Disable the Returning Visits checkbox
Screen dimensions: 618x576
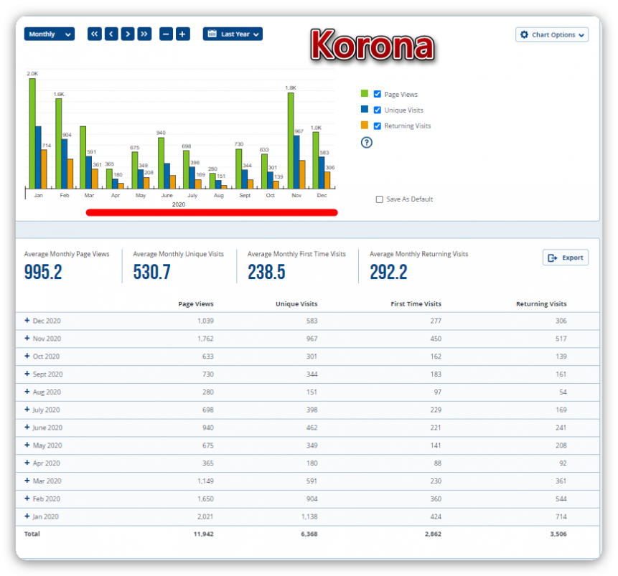coord(378,126)
